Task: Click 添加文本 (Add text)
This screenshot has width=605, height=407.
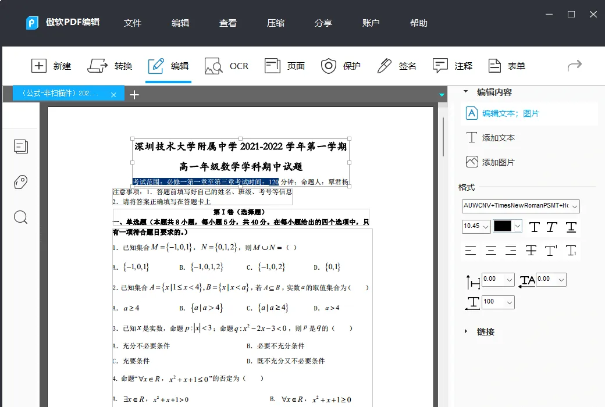Action: [491, 138]
